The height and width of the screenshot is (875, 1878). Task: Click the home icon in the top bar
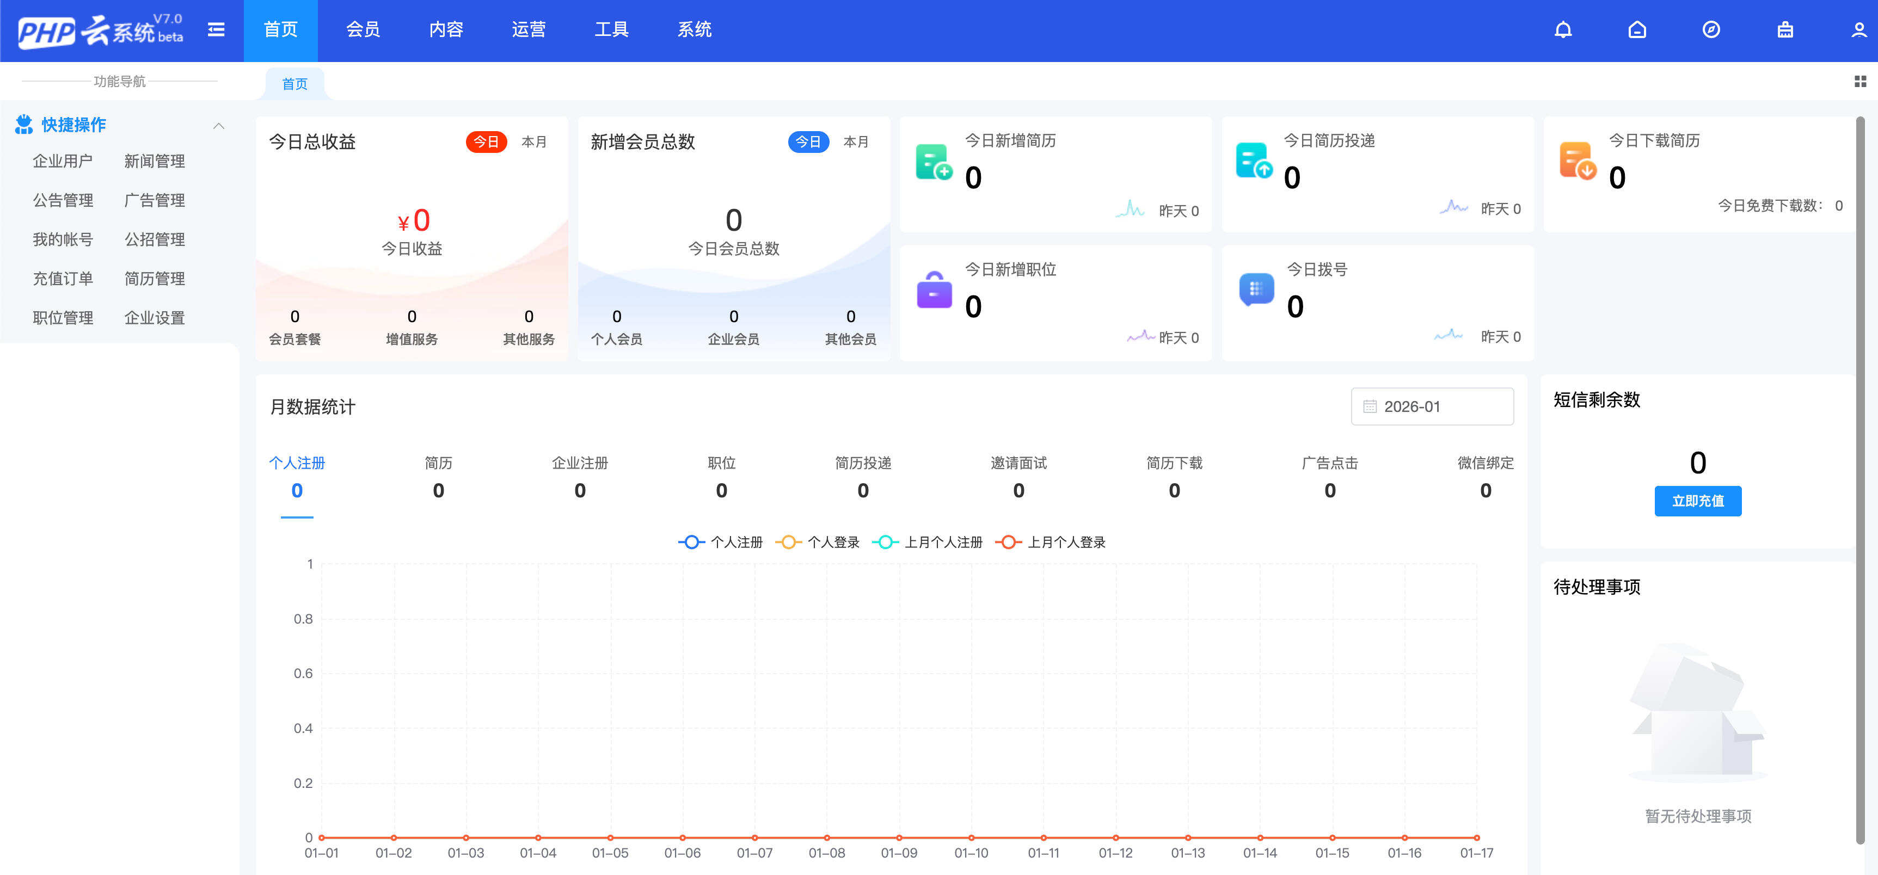(1637, 30)
